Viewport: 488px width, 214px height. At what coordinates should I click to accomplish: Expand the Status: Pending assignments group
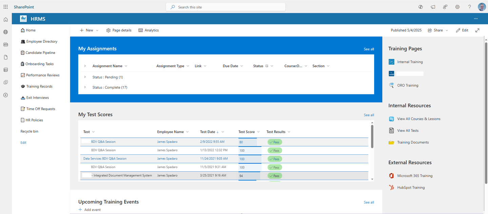pos(85,77)
